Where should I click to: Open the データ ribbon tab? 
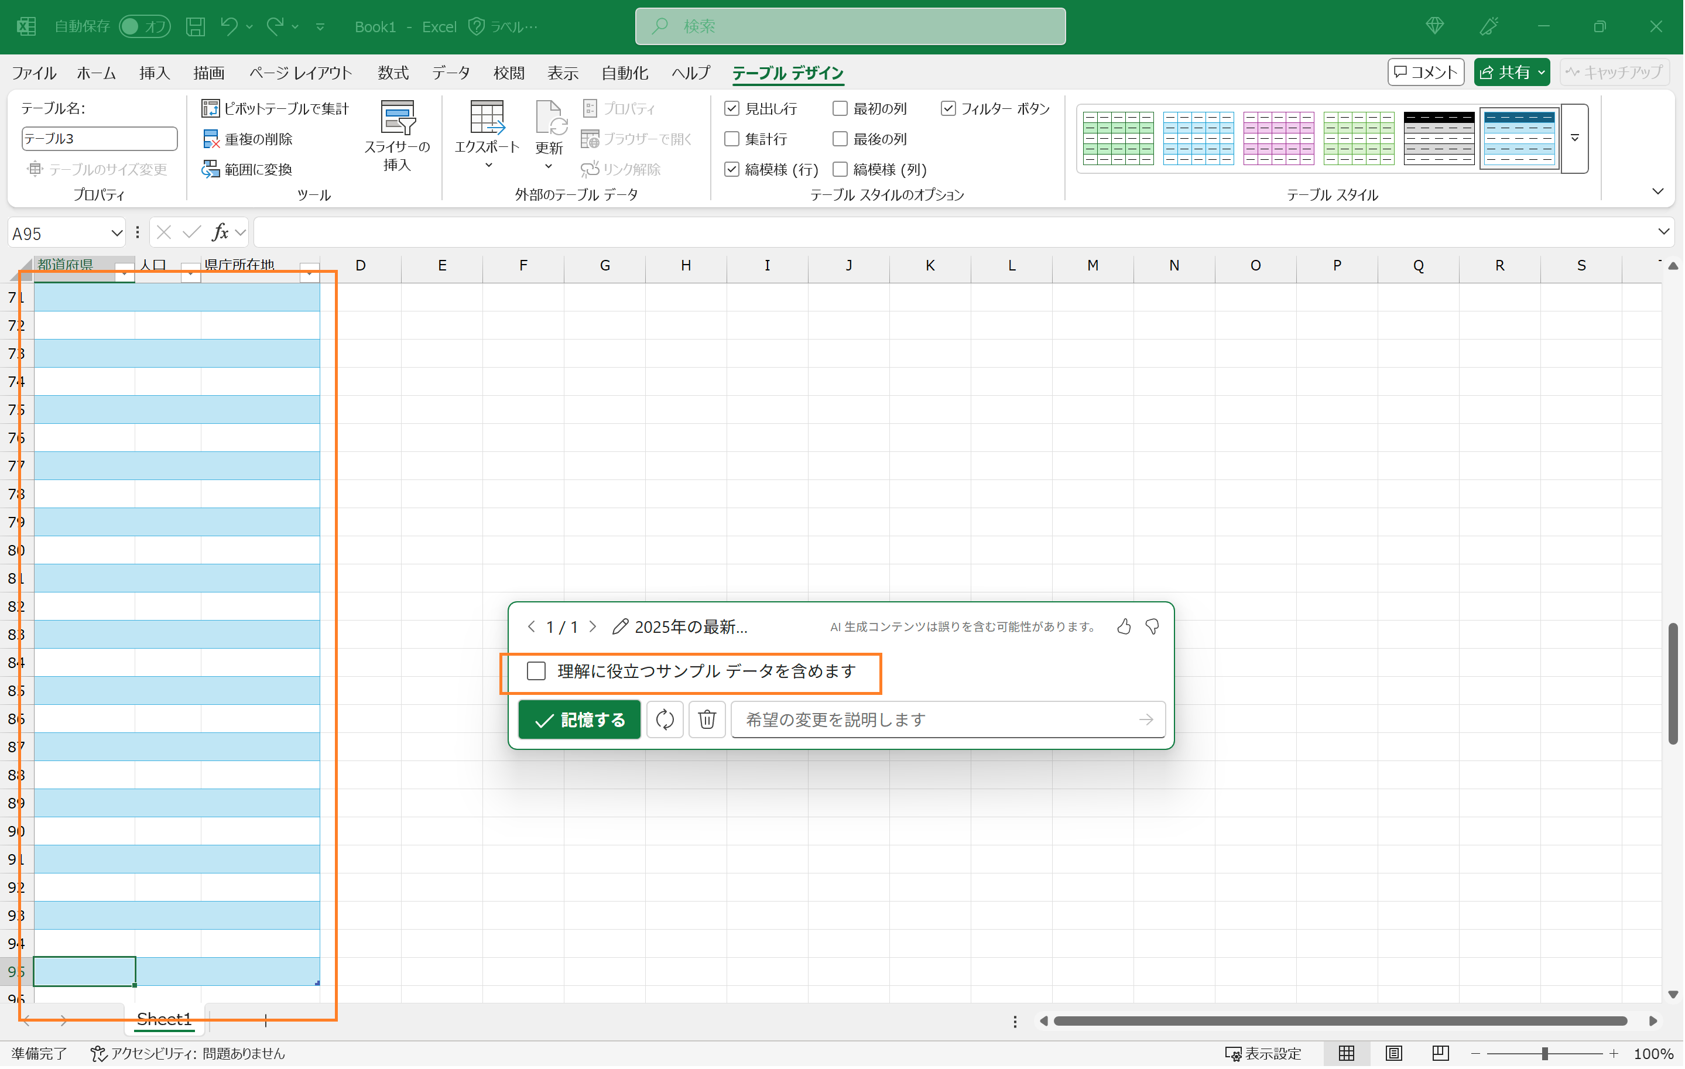coord(451,73)
